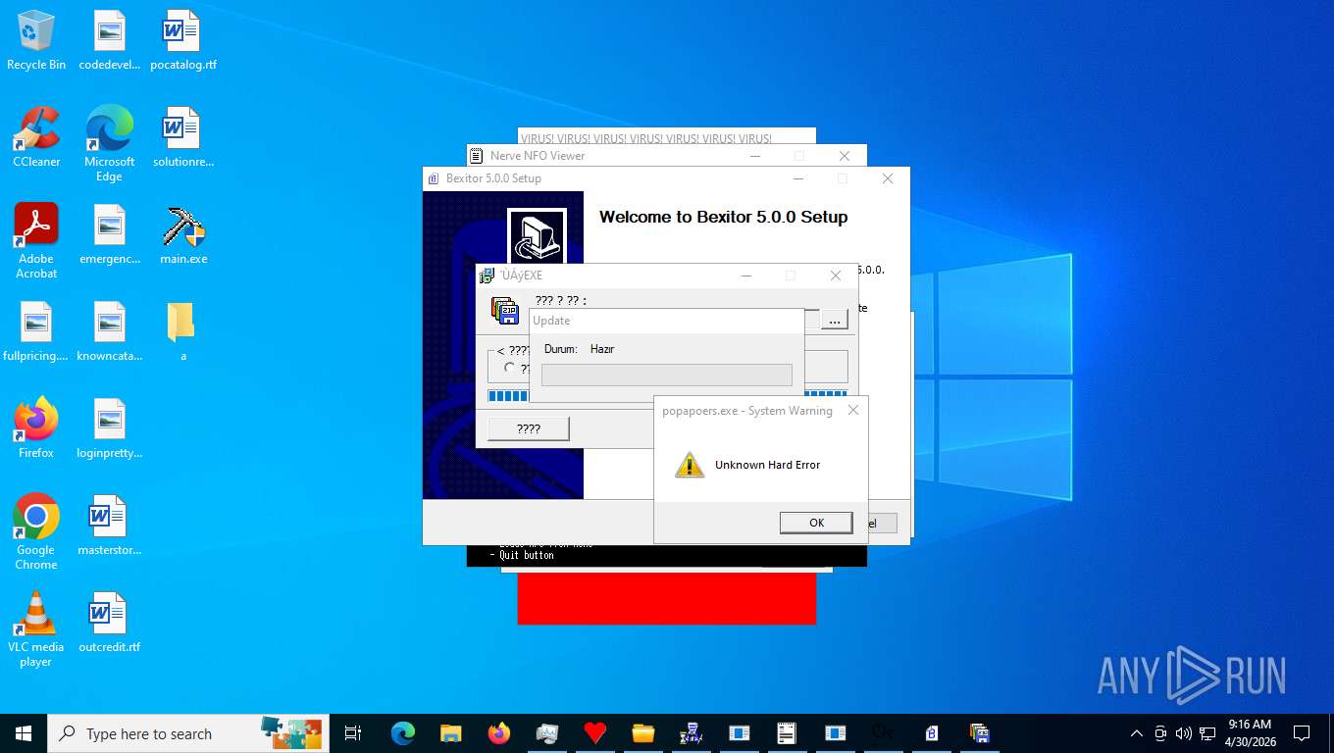Open the notification center icon

tap(1302, 733)
